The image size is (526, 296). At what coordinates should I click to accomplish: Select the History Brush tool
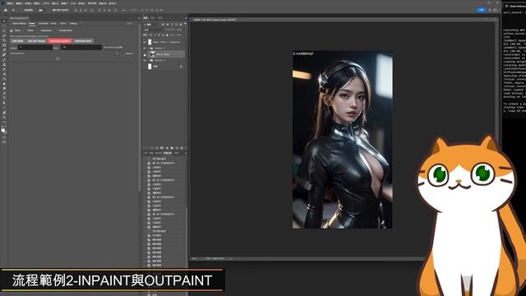4,69
